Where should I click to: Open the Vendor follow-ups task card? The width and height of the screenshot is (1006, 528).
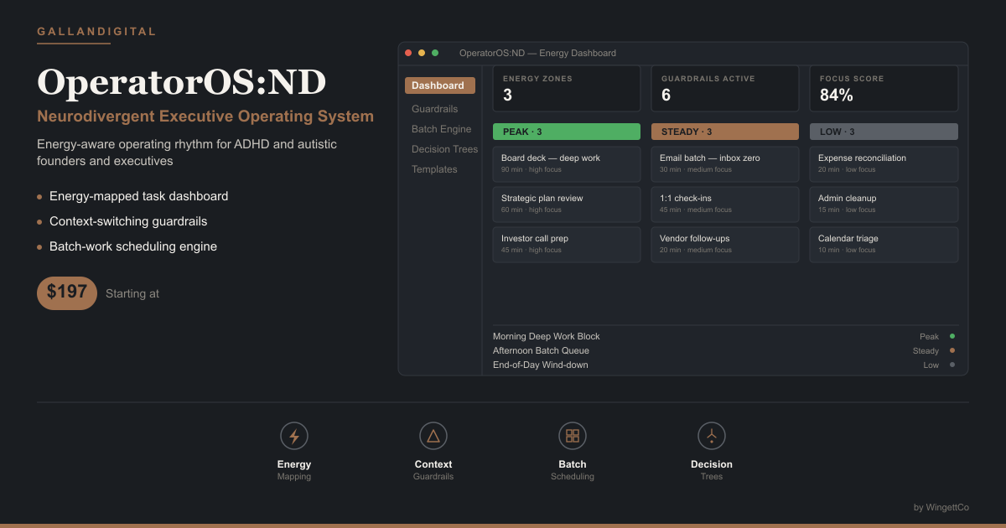point(725,244)
